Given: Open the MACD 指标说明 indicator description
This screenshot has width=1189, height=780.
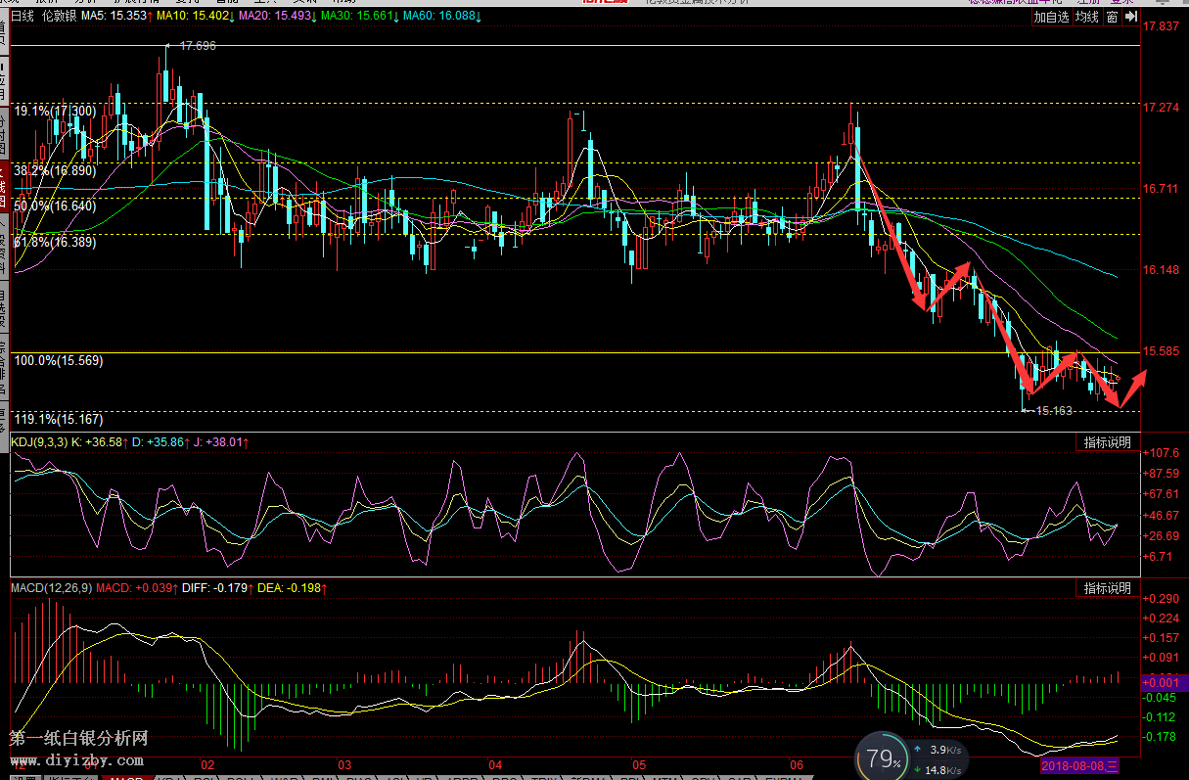Looking at the screenshot, I should pos(1107,588).
